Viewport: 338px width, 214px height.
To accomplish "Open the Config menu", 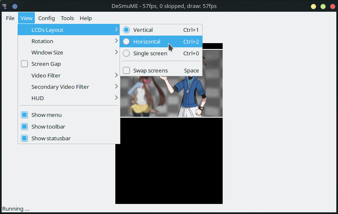I will point(47,18).
